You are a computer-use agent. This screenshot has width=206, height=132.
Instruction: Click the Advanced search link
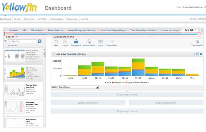[13, 45]
